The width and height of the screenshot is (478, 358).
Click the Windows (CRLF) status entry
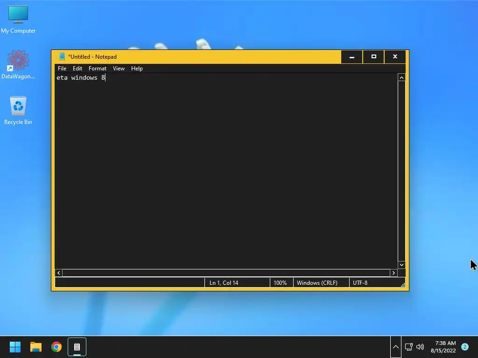(317, 283)
